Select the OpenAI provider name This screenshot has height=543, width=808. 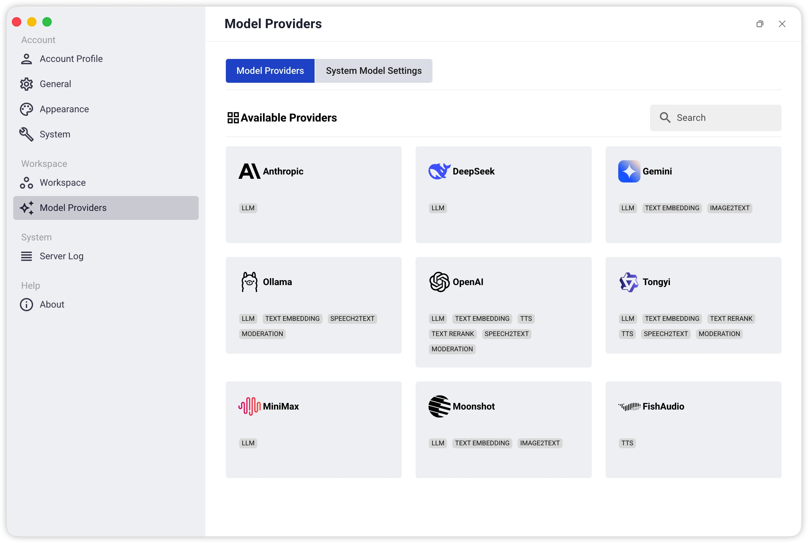[468, 282]
